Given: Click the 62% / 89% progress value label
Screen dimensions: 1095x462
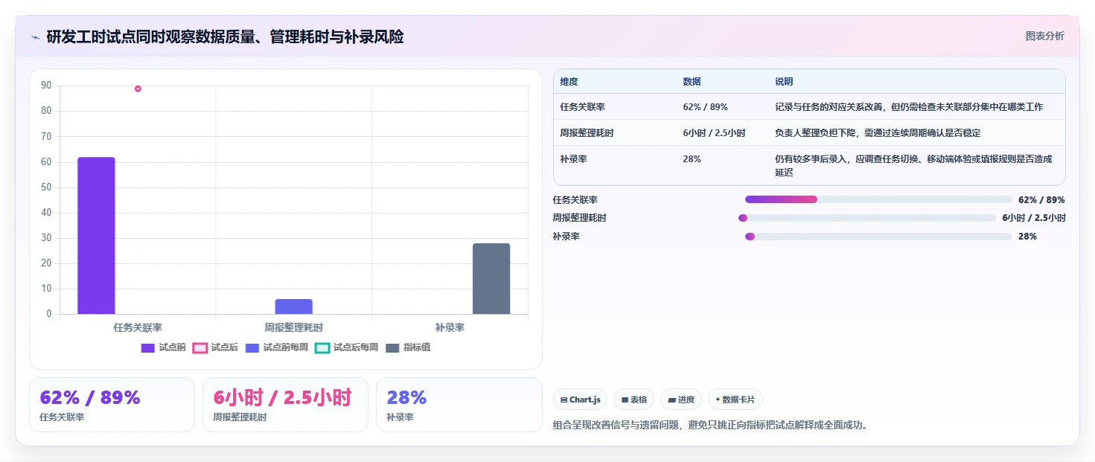Looking at the screenshot, I should [x=1041, y=200].
